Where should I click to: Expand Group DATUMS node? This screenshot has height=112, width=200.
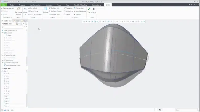[x=2, y=55]
